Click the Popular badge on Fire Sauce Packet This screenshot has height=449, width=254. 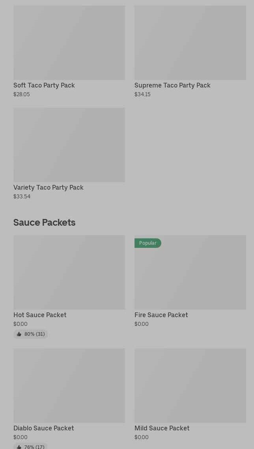[148, 243]
